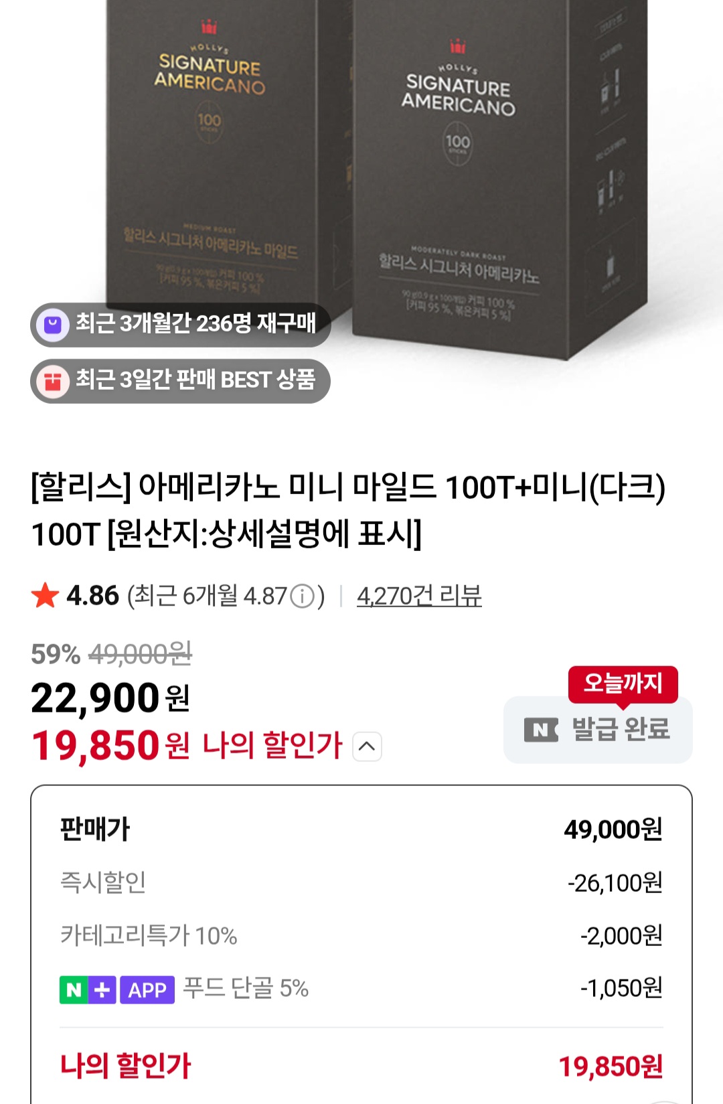Tap the 최근 3개월간 236명 재구매 badge
The height and width of the screenshot is (1104, 723).
click(181, 325)
